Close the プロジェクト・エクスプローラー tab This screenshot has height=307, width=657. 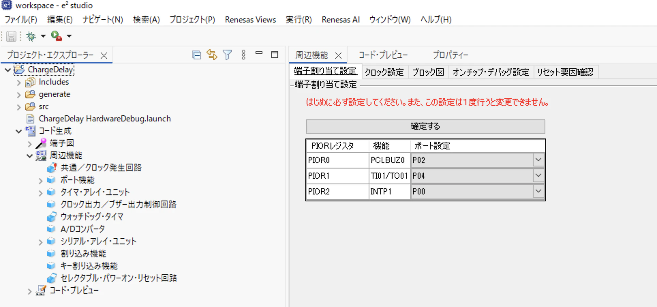pos(104,56)
